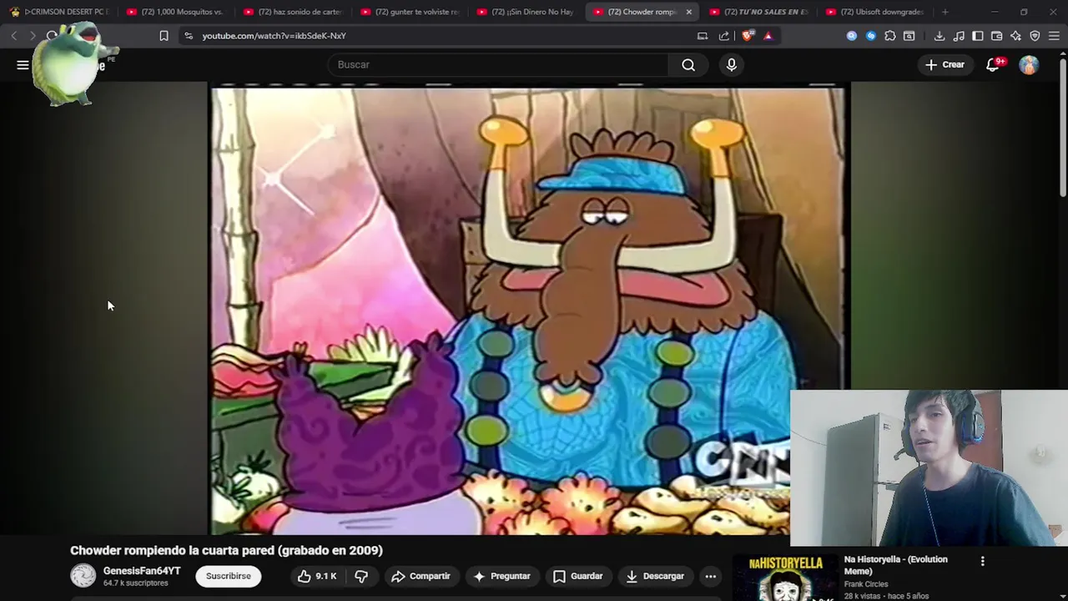The height and width of the screenshot is (601, 1068).
Task: Share this page from address bar
Action: tap(724, 36)
